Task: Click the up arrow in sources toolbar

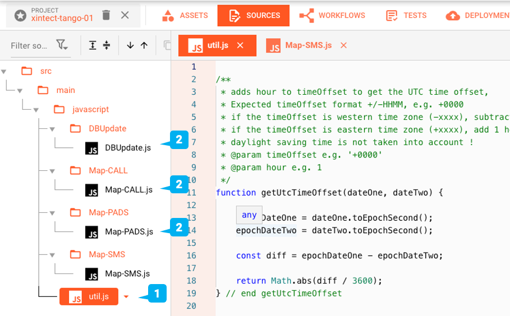Action: (x=144, y=45)
